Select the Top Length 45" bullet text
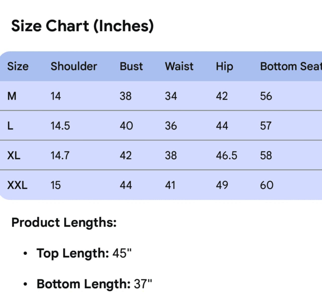 click(84, 253)
